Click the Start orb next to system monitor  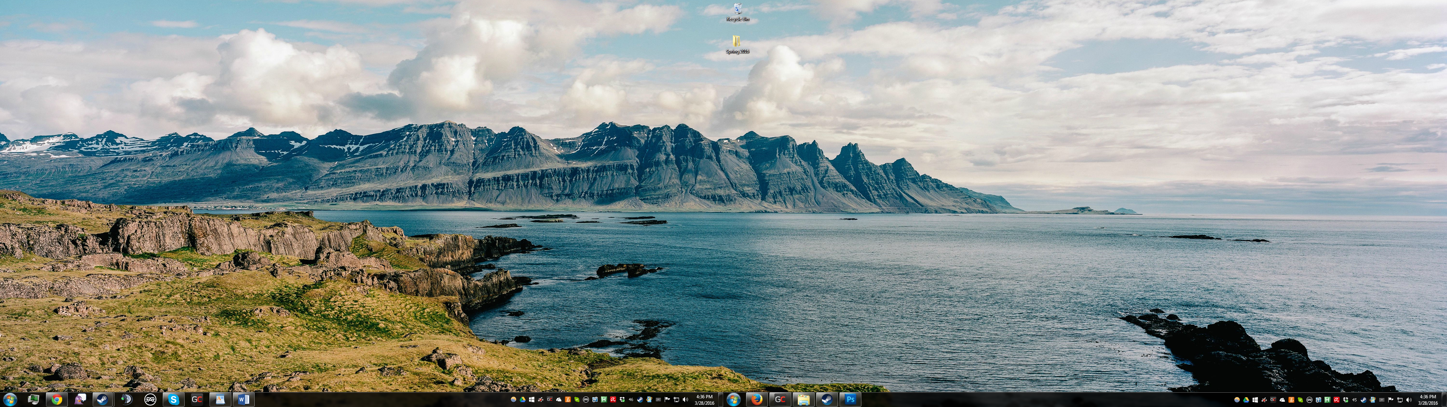(x=9, y=400)
